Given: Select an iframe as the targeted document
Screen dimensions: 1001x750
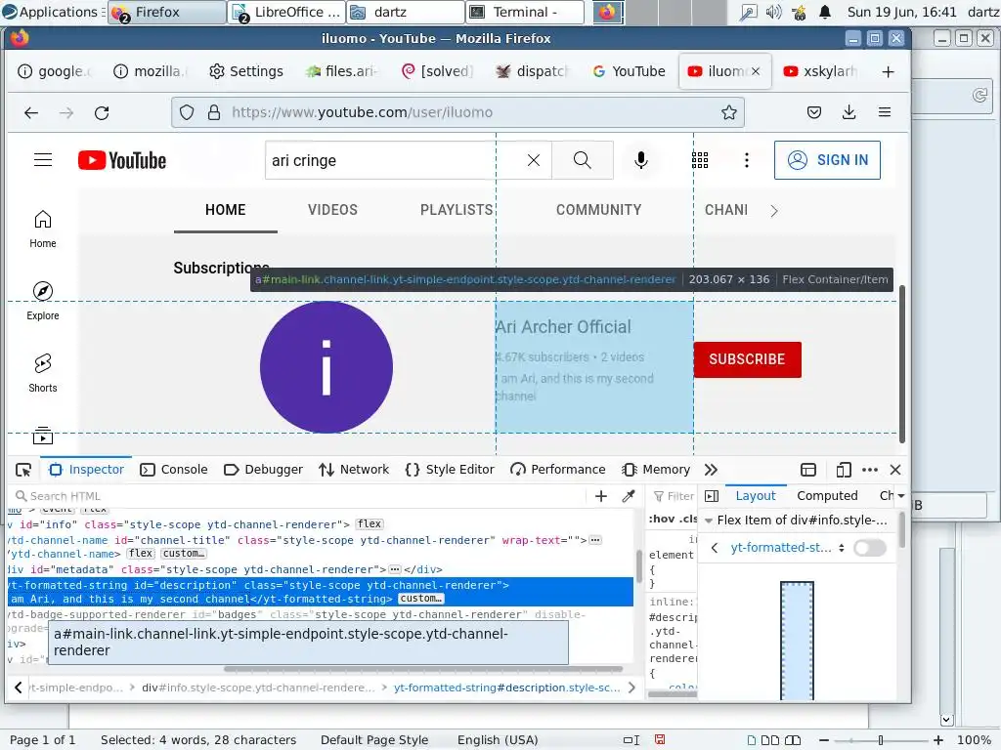Looking at the screenshot, I should click(x=808, y=470).
